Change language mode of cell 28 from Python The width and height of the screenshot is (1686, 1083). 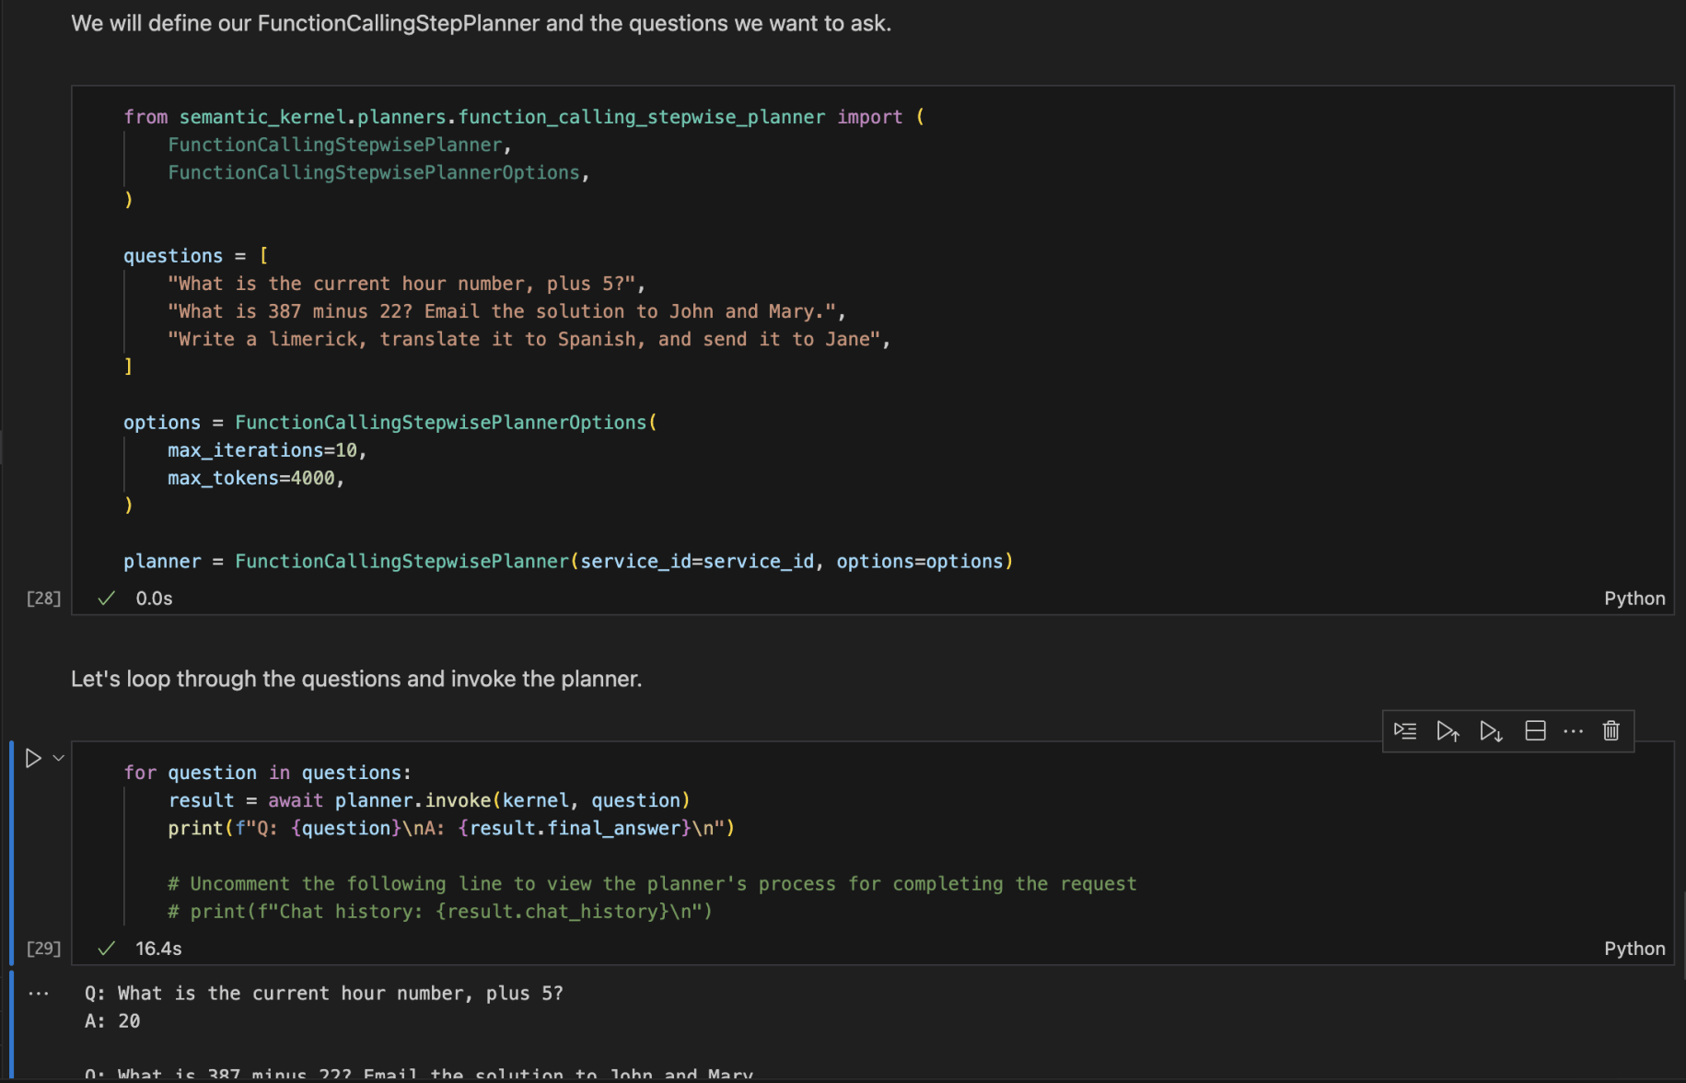click(1634, 599)
